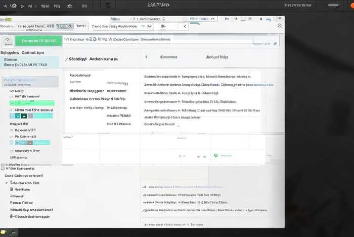Click the round icon on the last row of the lower-left list
The width and height of the screenshot is (354, 237).
12,216
